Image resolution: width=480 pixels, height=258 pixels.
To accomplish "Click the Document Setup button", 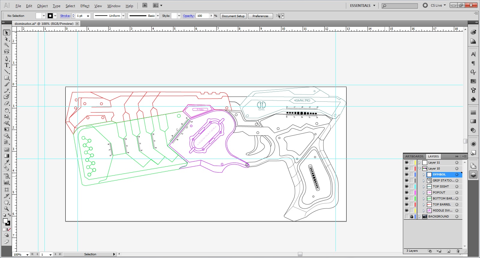I will 233,16.
